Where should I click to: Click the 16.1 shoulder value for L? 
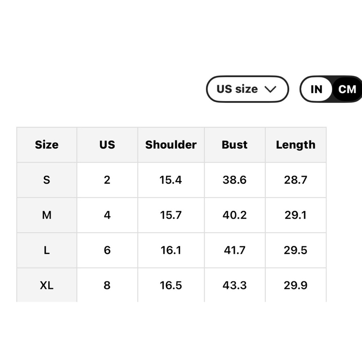pos(171,250)
